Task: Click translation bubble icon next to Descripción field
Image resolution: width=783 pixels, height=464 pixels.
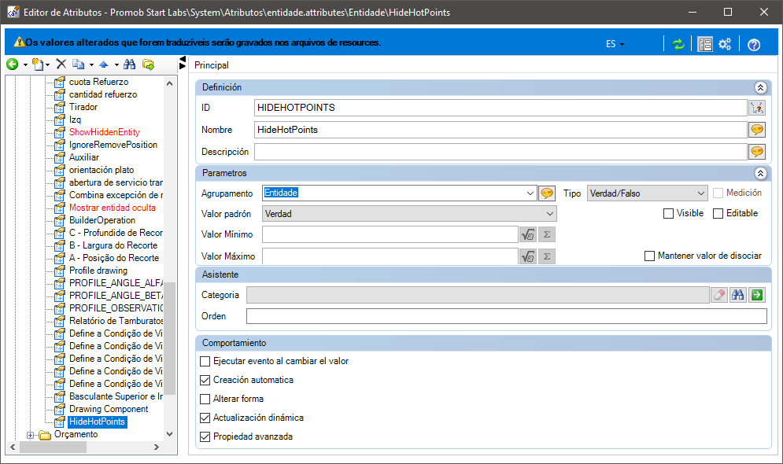Action: point(757,152)
